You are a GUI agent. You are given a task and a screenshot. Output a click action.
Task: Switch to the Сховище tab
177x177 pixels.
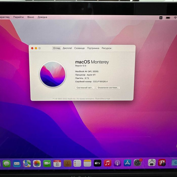[x=79, y=48]
